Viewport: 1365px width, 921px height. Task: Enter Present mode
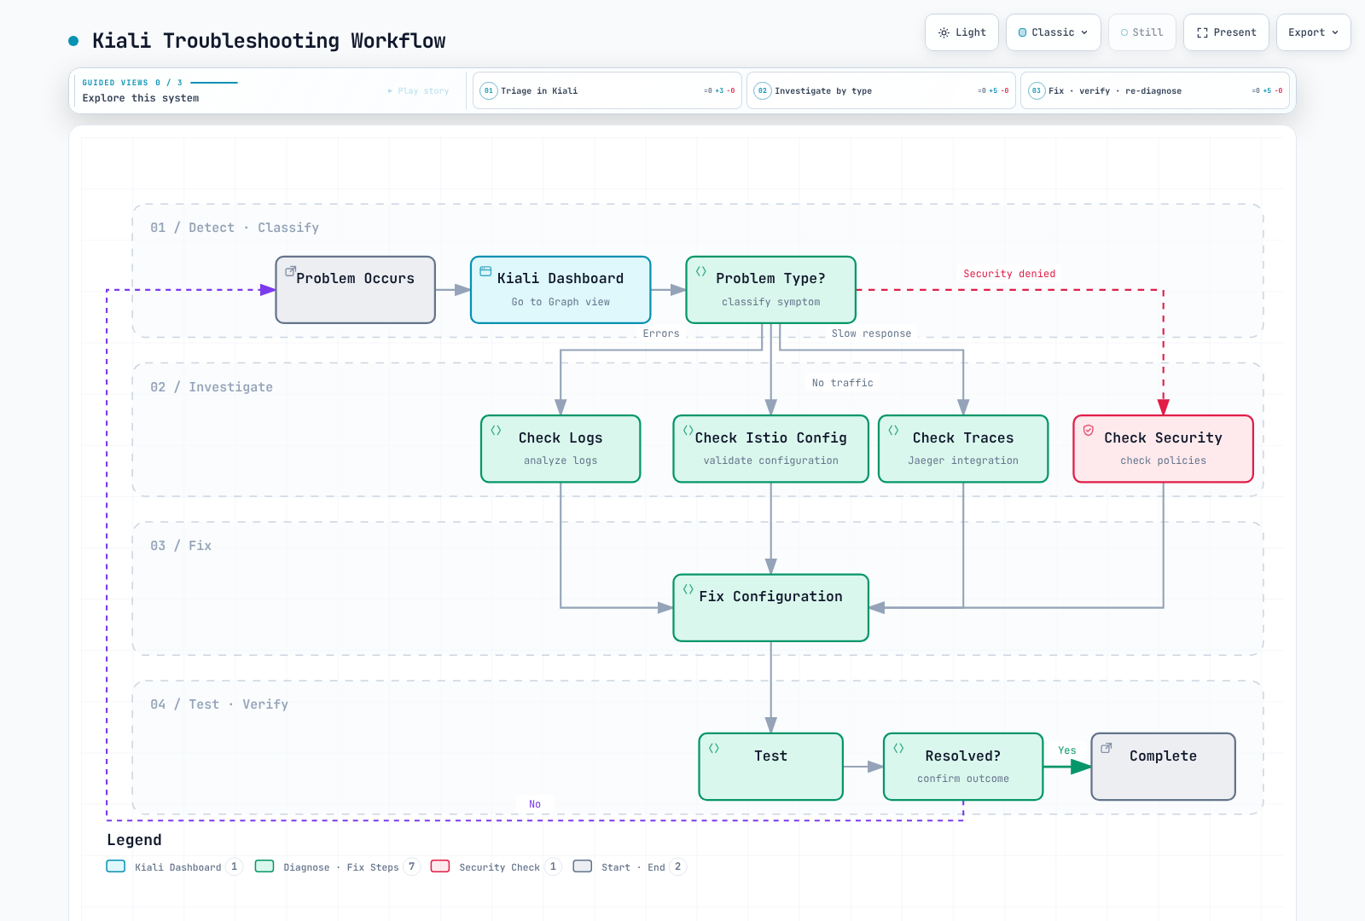(x=1226, y=32)
